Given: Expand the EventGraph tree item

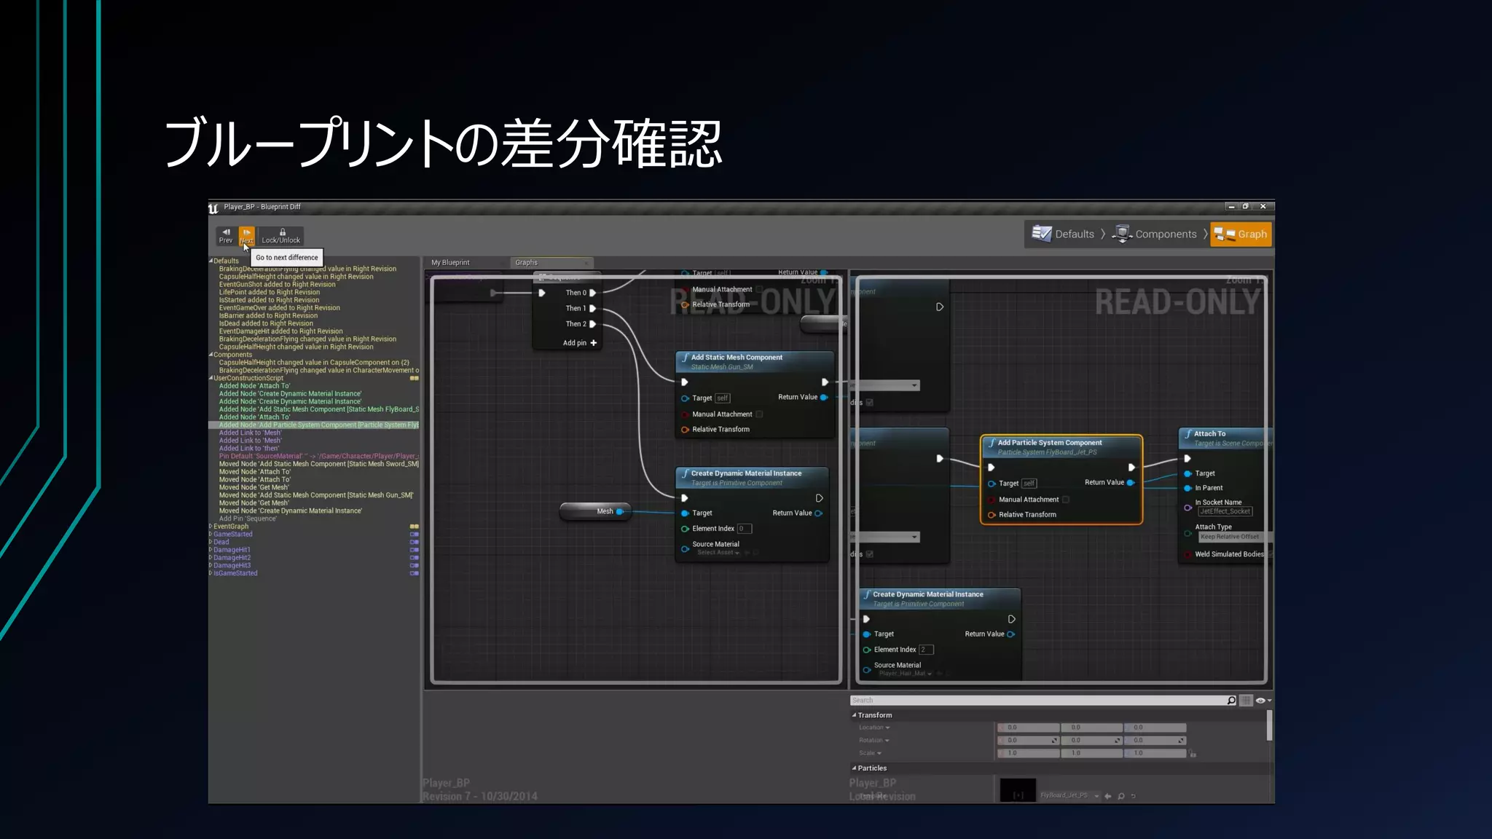Looking at the screenshot, I should 211,527.
